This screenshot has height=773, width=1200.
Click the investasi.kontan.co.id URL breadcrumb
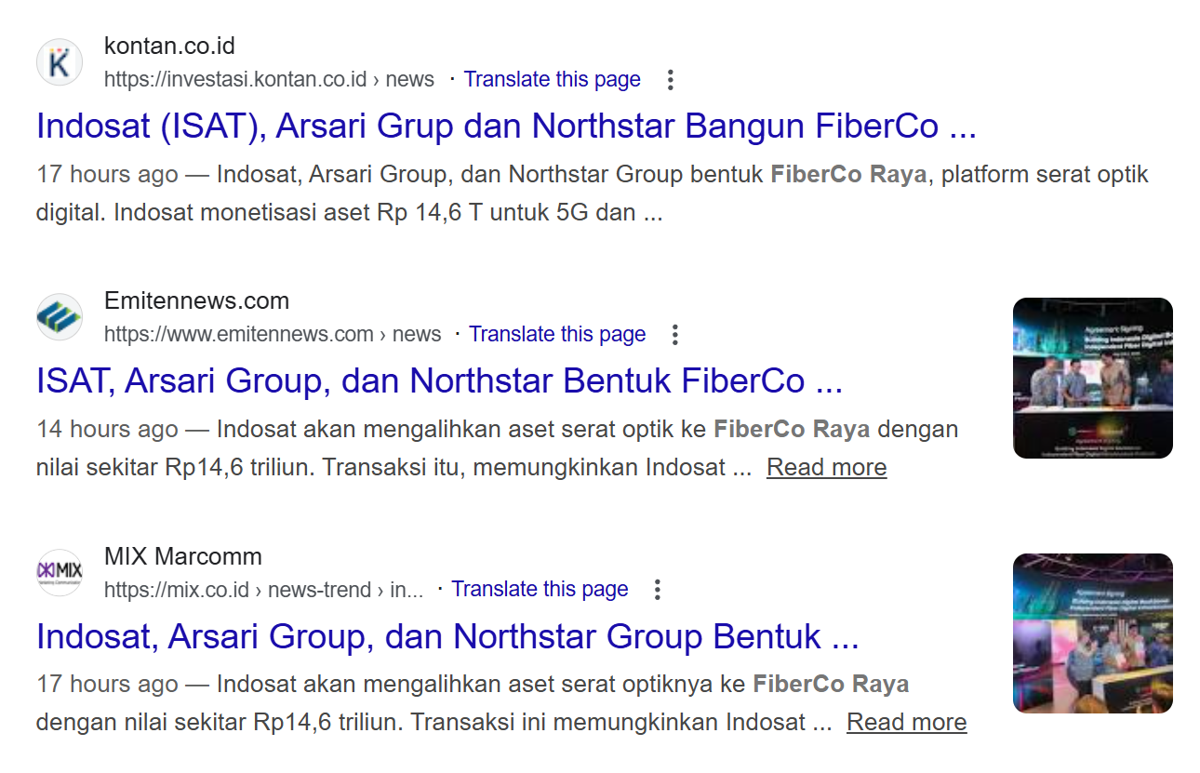tap(269, 80)
